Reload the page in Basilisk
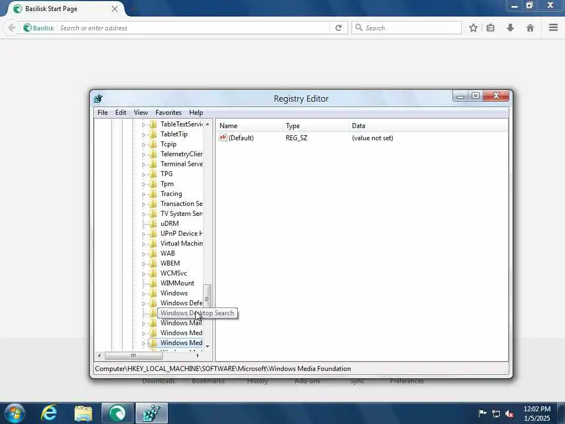 (338, 28)
